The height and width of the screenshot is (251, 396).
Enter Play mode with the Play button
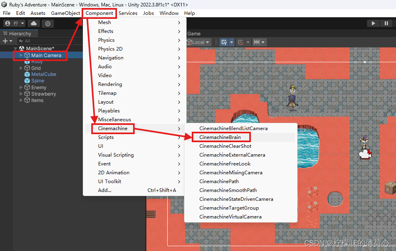(x=373, y=23)
